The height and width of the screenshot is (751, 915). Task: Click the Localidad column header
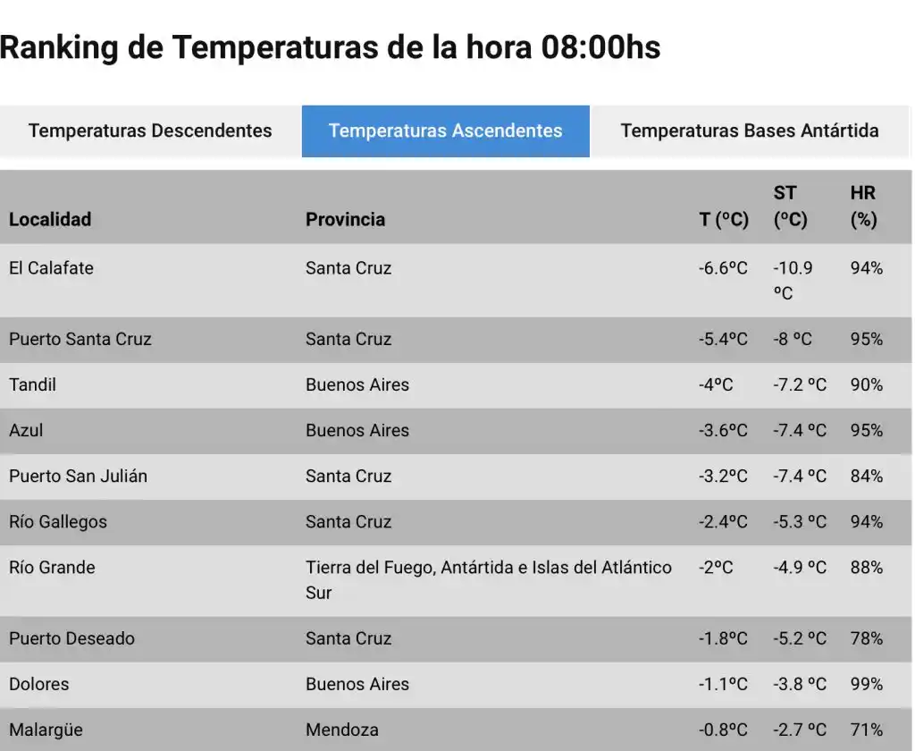point(50,219)
